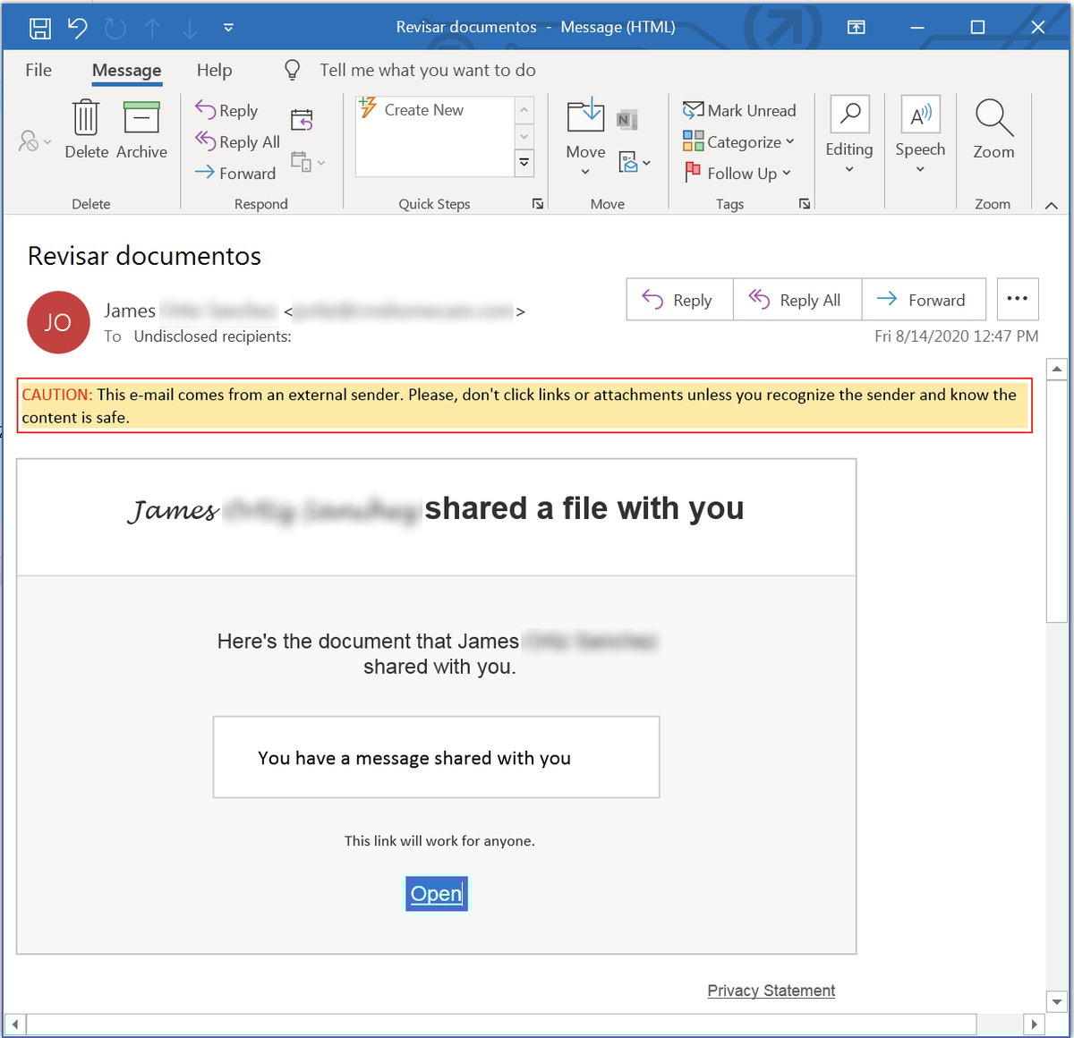Switch to the File tab
Viewport: 1074px width, 1038px height.
click(x=38, y=69)
